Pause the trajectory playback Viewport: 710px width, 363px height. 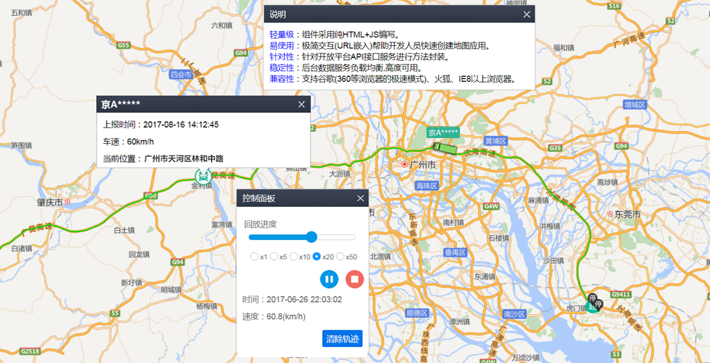[329, 279]
